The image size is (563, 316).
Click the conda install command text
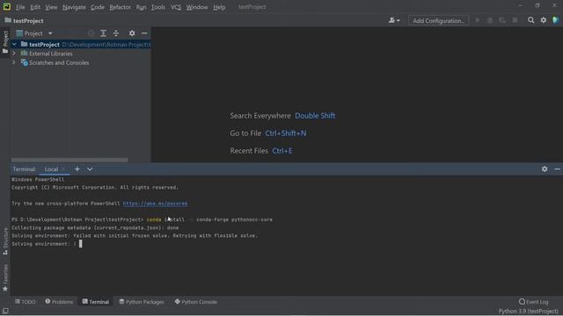pos(209,219)
